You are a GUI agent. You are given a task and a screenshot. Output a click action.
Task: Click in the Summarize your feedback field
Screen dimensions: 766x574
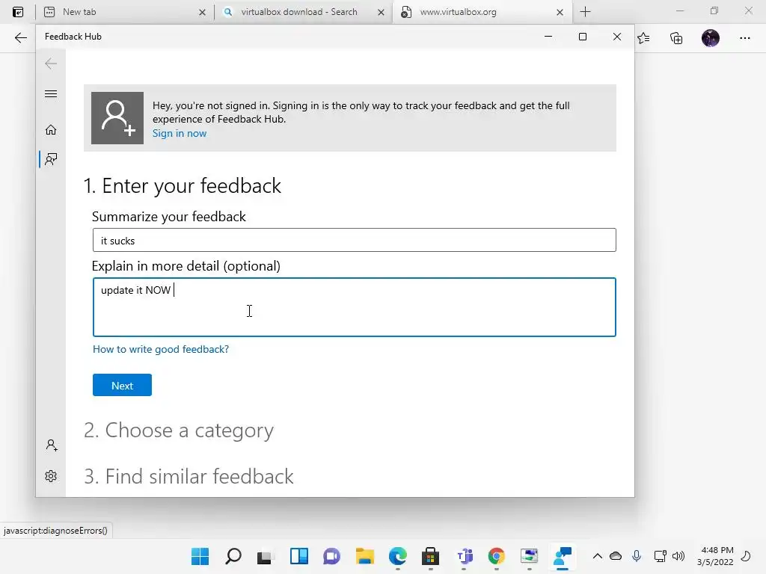click(x=354, y=240)
